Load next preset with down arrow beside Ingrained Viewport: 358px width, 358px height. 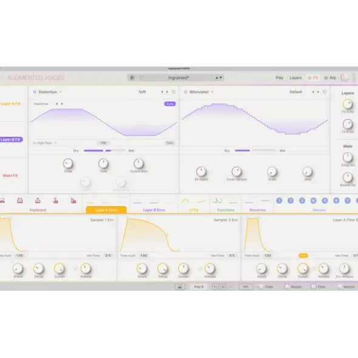click(220, 78)
